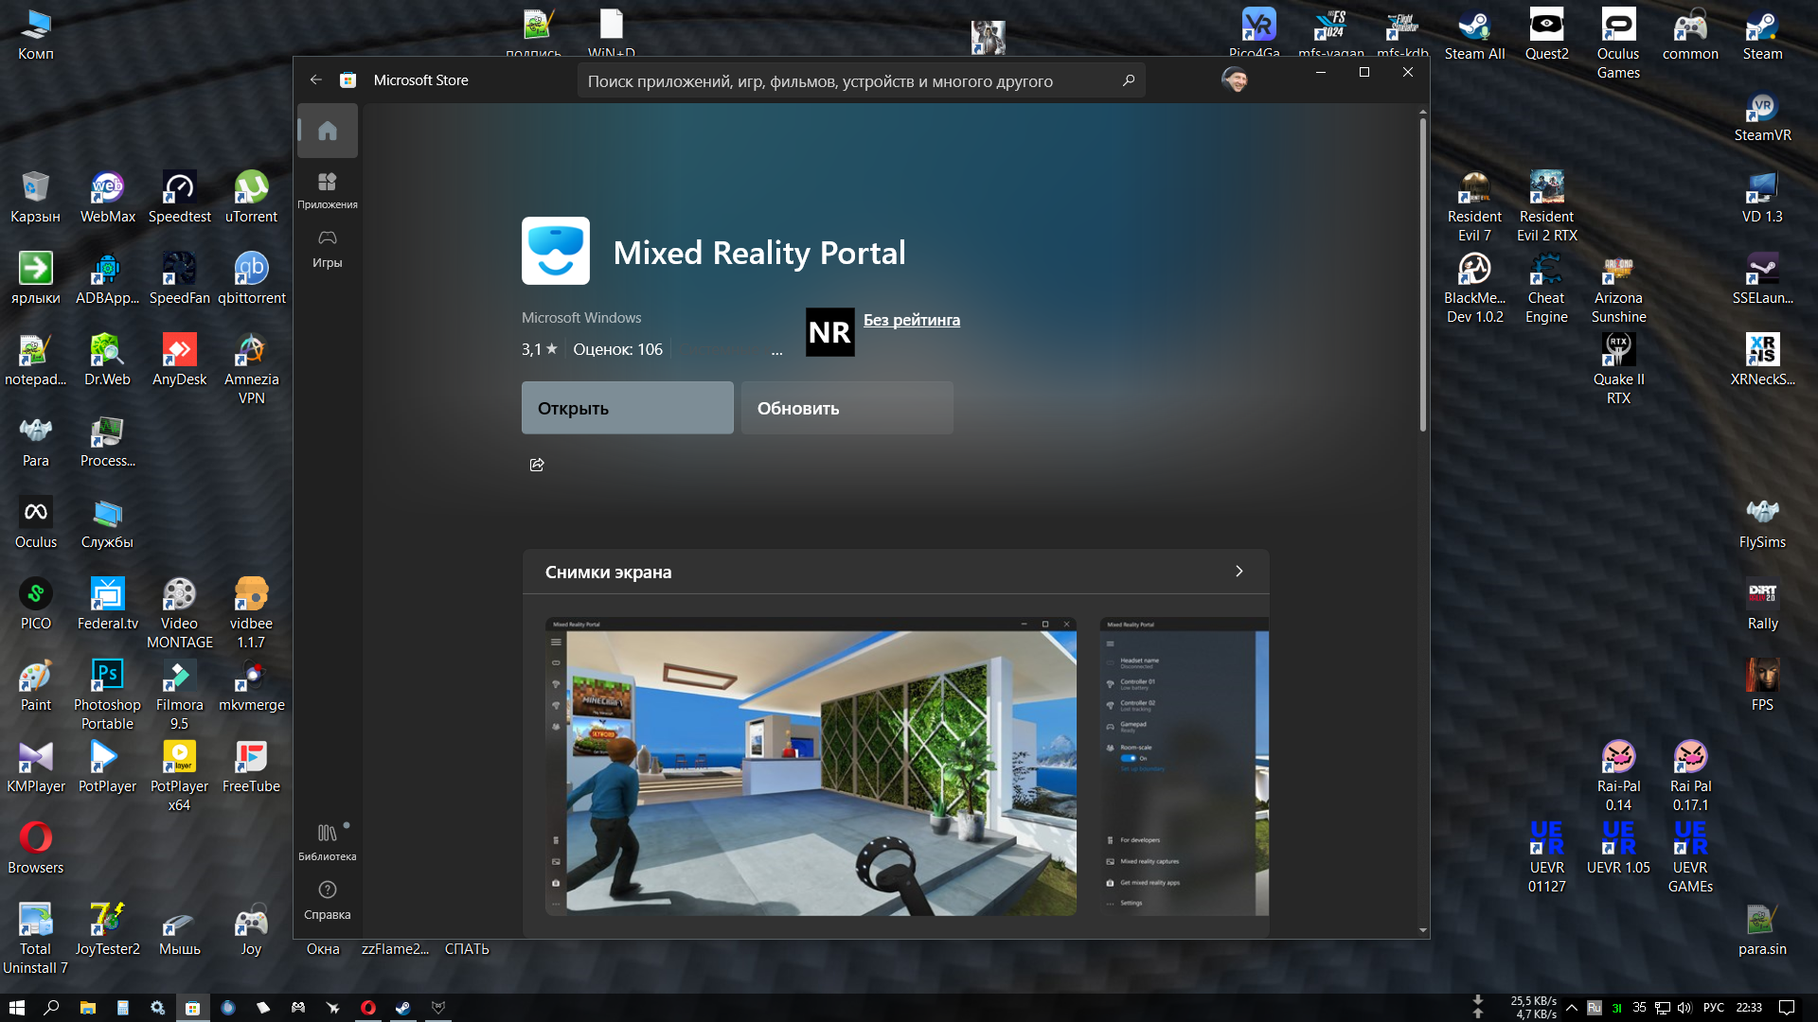Click the Store page vertical scrollbar

(x=1422, y=274)
